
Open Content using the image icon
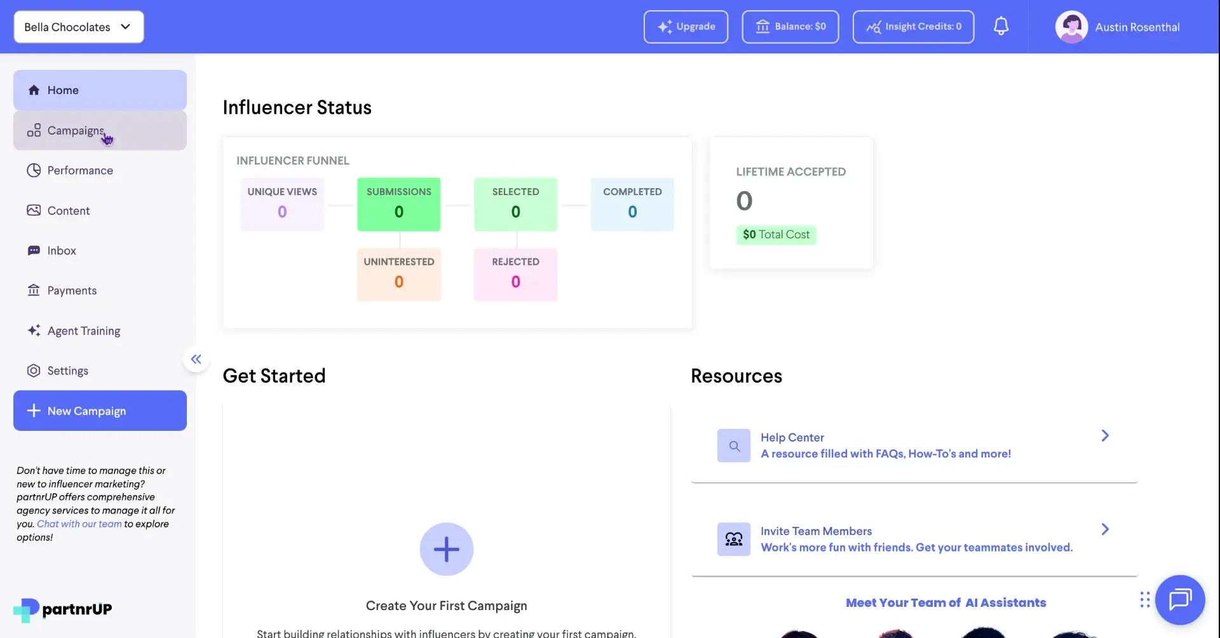[34, 210]
